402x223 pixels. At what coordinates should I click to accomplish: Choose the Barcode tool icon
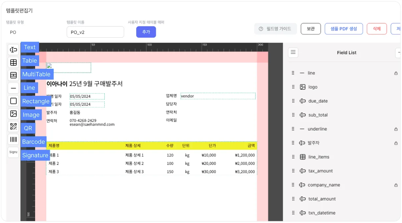pyautogui.click(x=13, y=139)
